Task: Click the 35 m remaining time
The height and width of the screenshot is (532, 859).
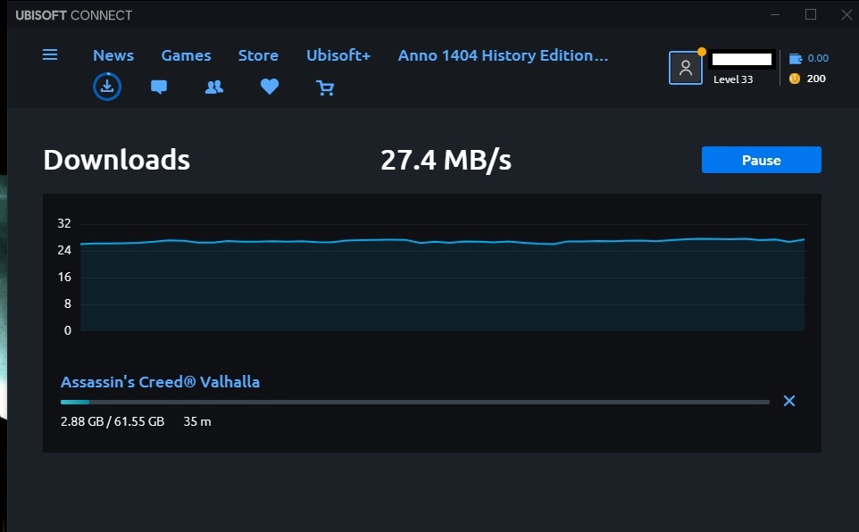Action: point(197,422)
